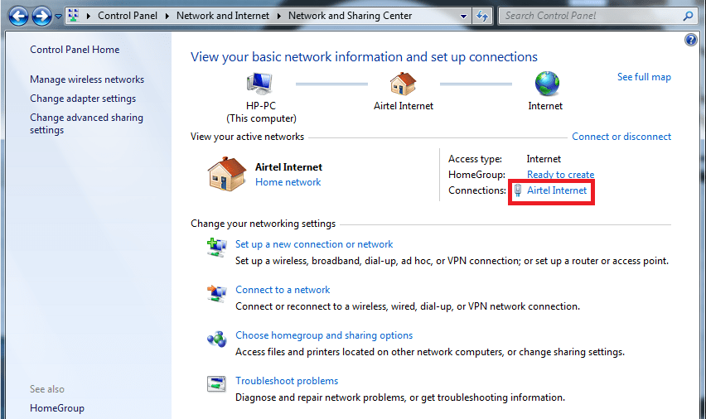Click HP-PC (This computer) label
The width and height of the screenshot is (706, 419).
click(x=261, y=112)
